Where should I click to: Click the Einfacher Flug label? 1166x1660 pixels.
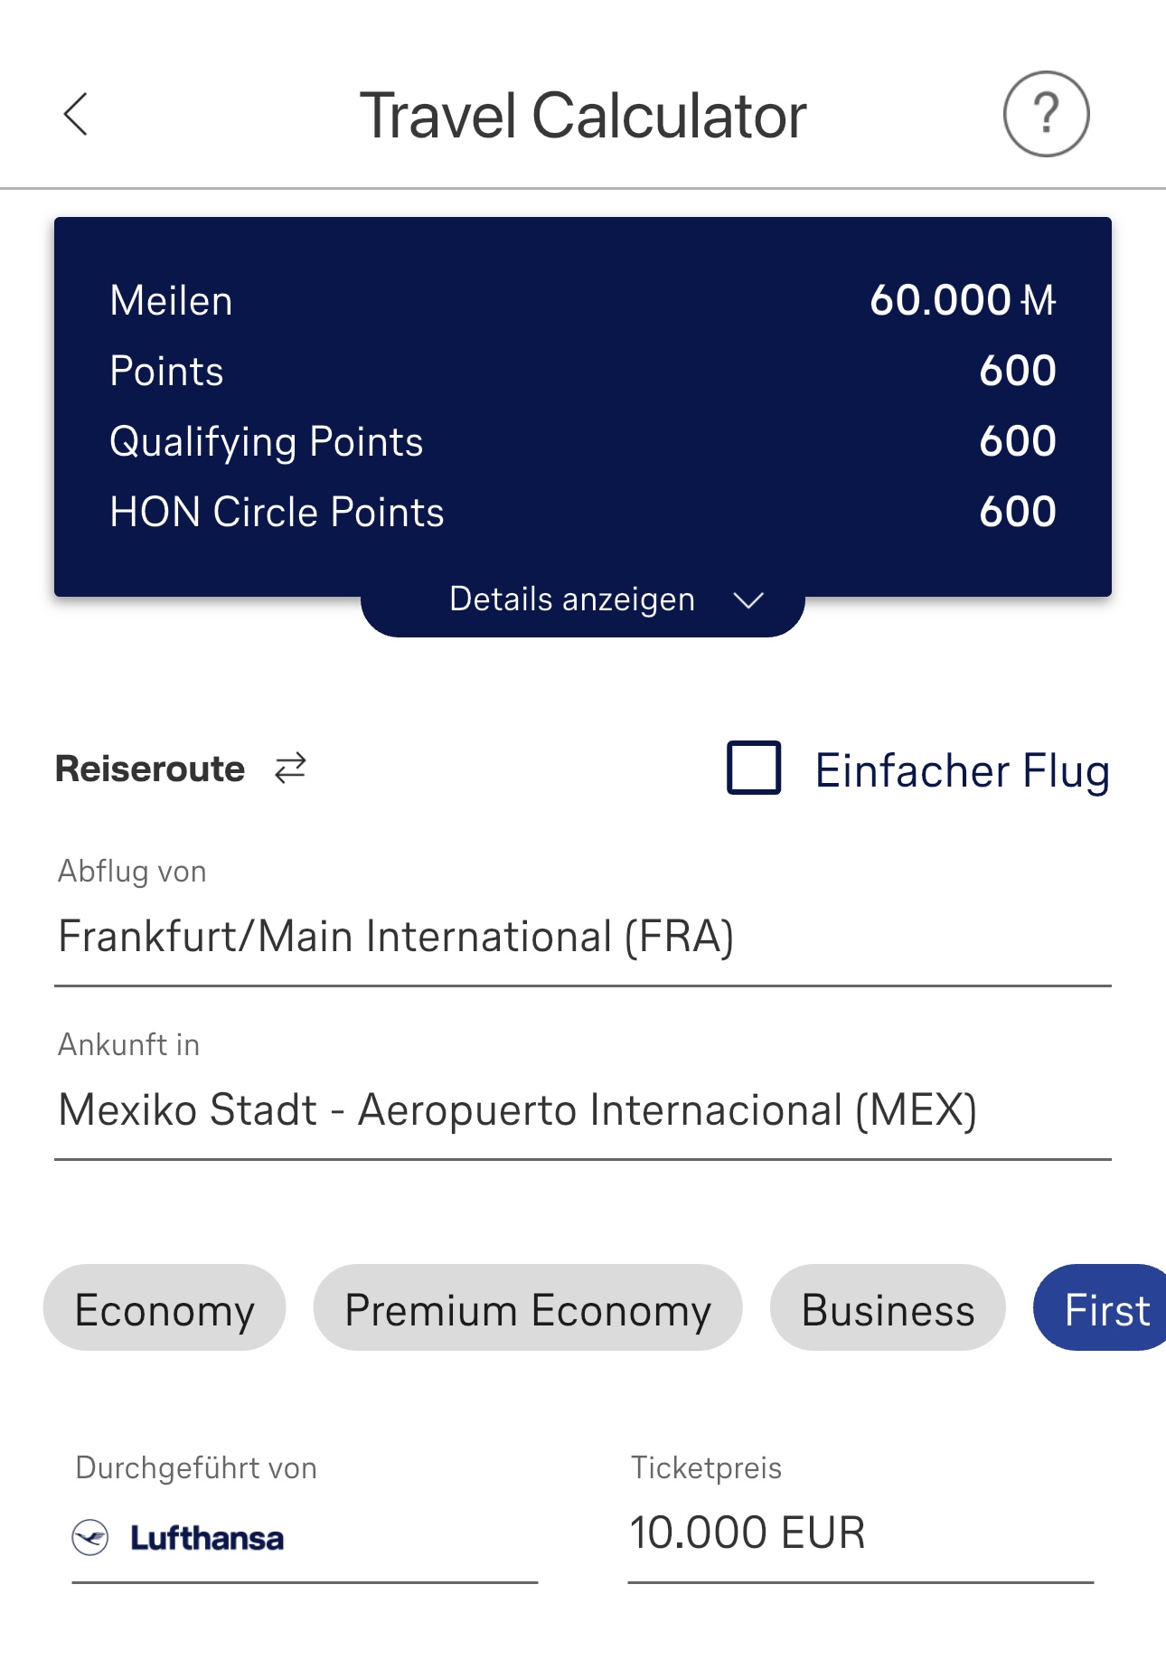coord(962,771)
